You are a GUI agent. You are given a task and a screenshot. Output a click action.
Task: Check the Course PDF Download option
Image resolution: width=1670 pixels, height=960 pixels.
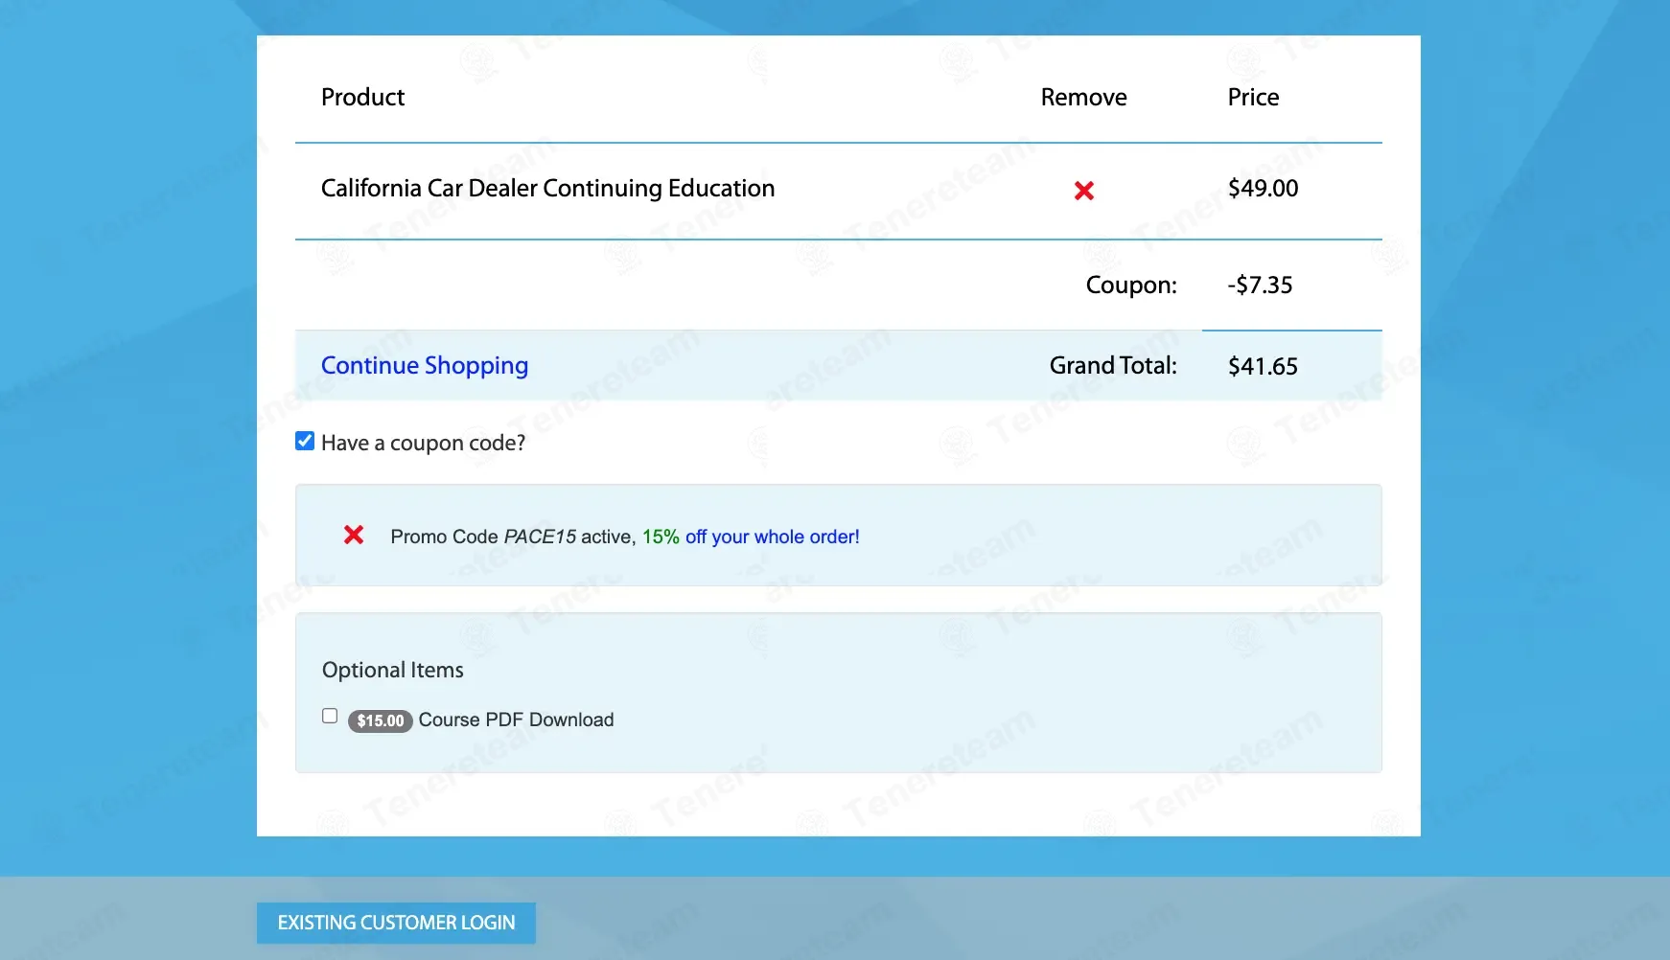[330, 716]
